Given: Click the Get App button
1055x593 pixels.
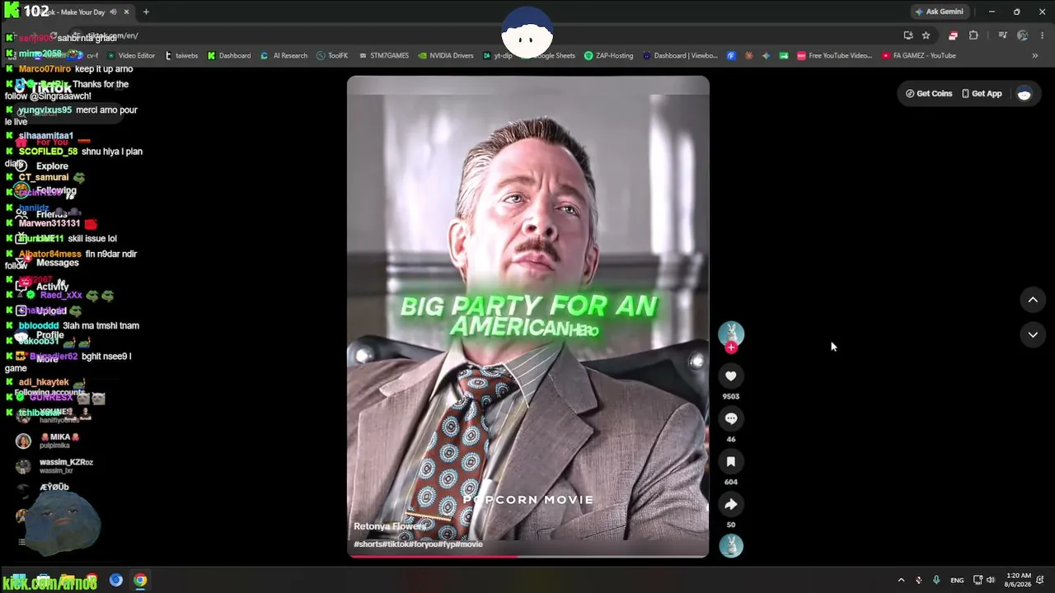Looking at the screenshot, I should 982,94.
